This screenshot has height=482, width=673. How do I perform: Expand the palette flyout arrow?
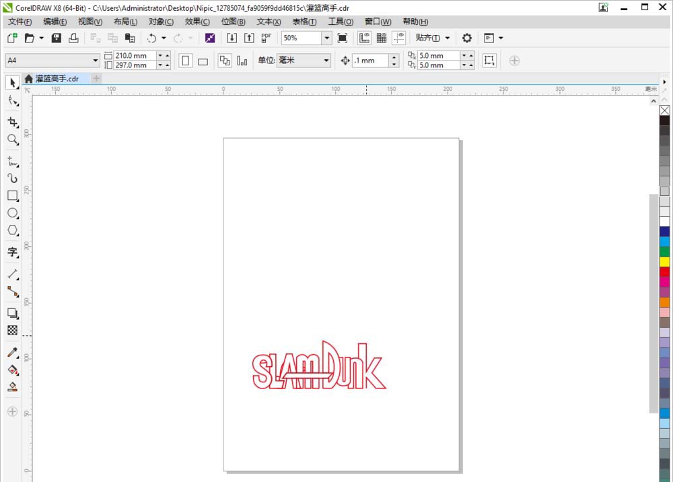coord(664,81)
